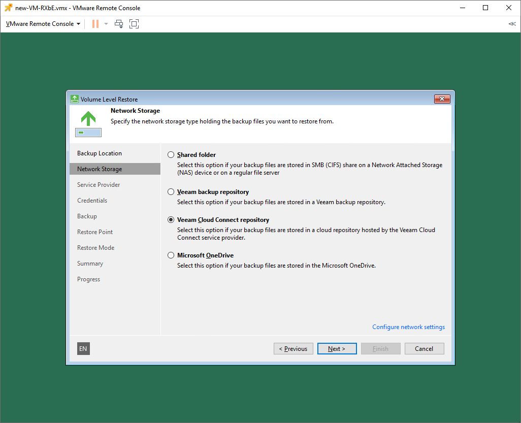
Task: Minimize the VMware Remote Console window
Action: pyautogui.click(x=463, y=8)
